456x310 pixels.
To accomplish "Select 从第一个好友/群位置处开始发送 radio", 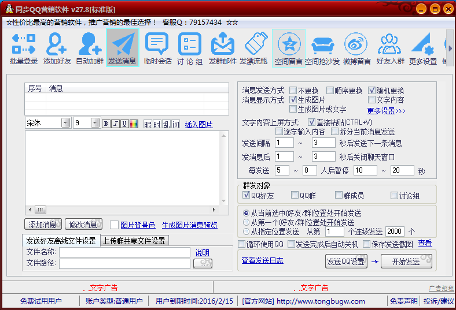I will pos(246,222).
